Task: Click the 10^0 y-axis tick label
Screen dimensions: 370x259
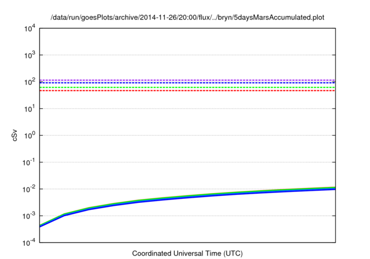Action: (30, 136)
